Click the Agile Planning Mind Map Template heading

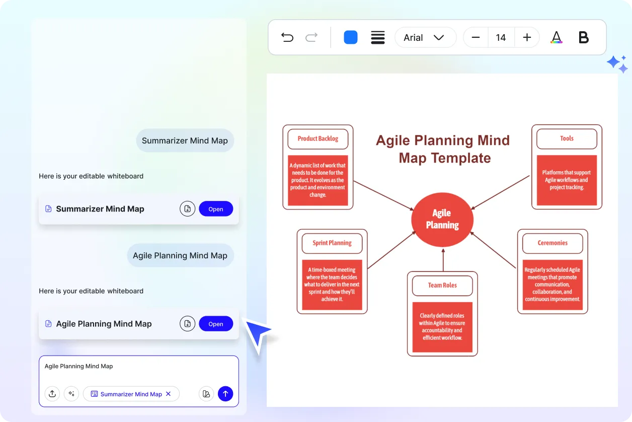click(x=443, y=149)
